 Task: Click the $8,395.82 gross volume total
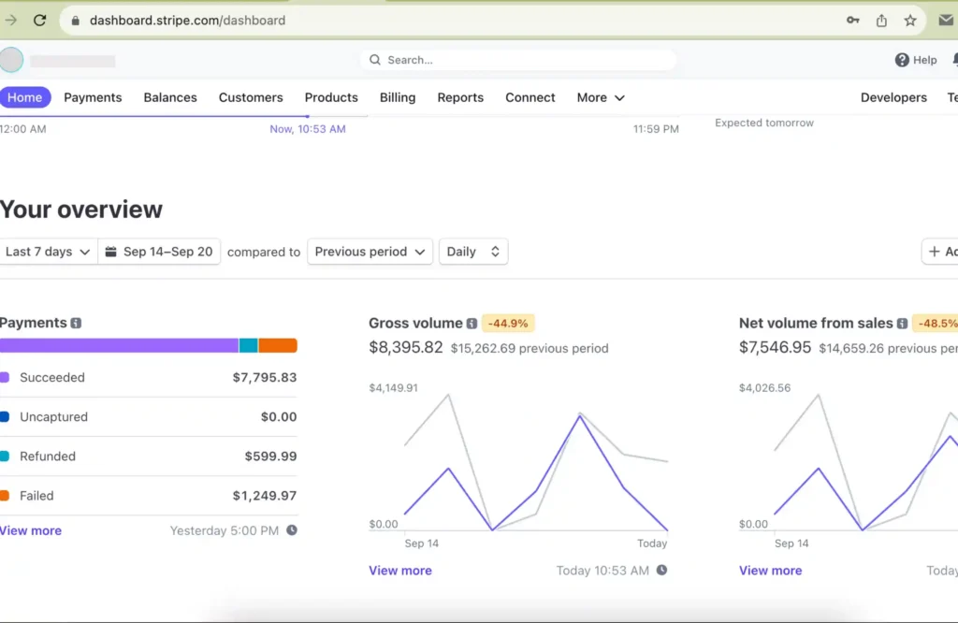406,348
